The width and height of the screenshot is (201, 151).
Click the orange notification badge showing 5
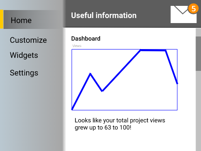(x=193, y=9)
